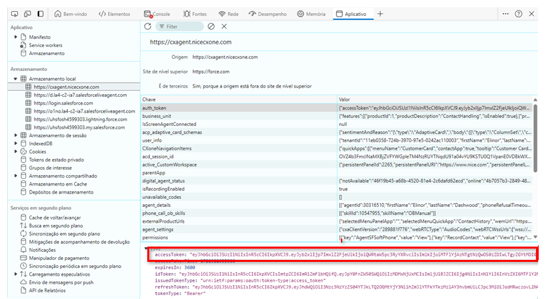546x299 pixels.
Task: Click the Chave column header
Action: [x=239, y=99]
